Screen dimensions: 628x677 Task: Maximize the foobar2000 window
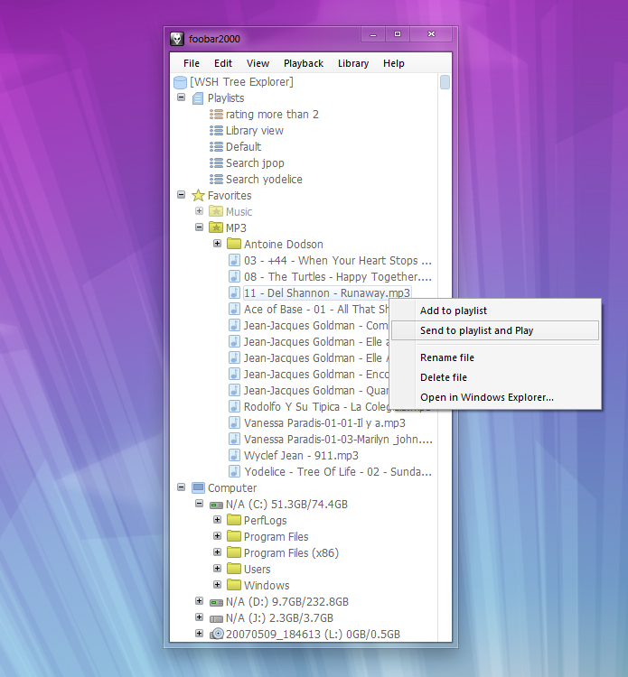click(398, 34)
